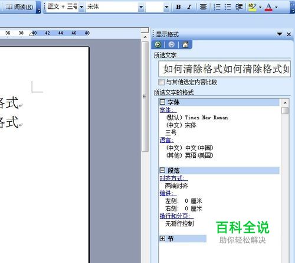Click the task pane move handle

[x=153, y=34]
